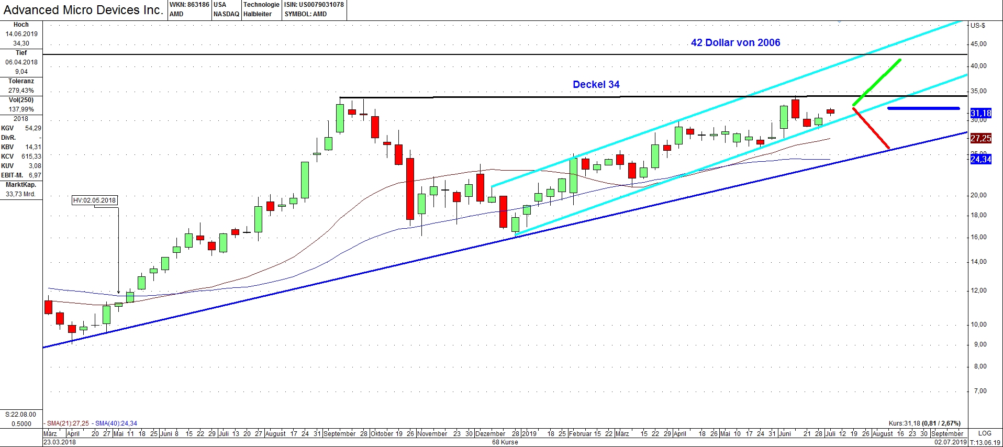Click the 7,00 price axis label
Image resolution: width=1003 pixels, height=447 pixels.
979,391
